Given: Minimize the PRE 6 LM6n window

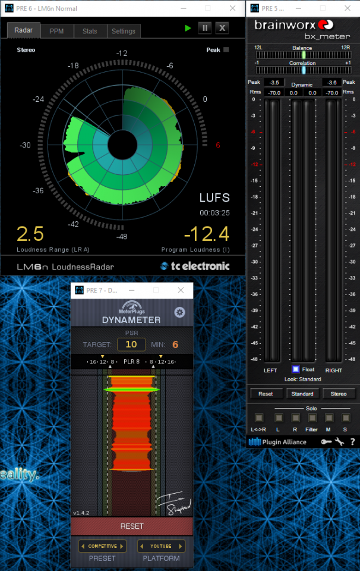Looking at the screenshot, I should point(184,8).
